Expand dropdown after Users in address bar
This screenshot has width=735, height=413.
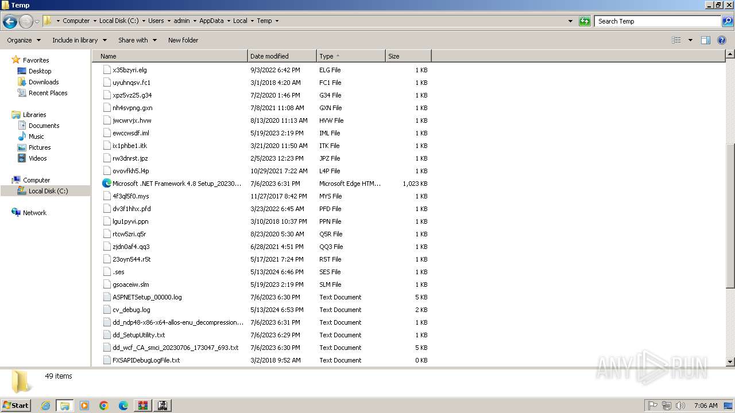[169, 21]
